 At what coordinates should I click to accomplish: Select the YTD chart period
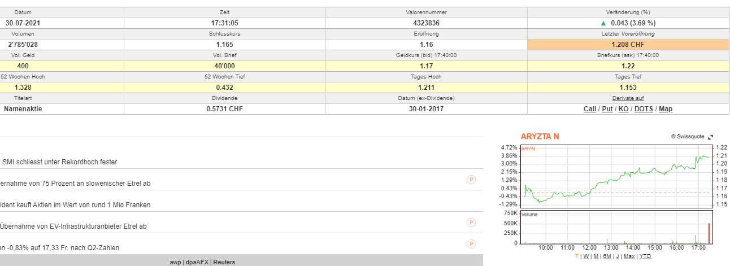coord(645,256)
